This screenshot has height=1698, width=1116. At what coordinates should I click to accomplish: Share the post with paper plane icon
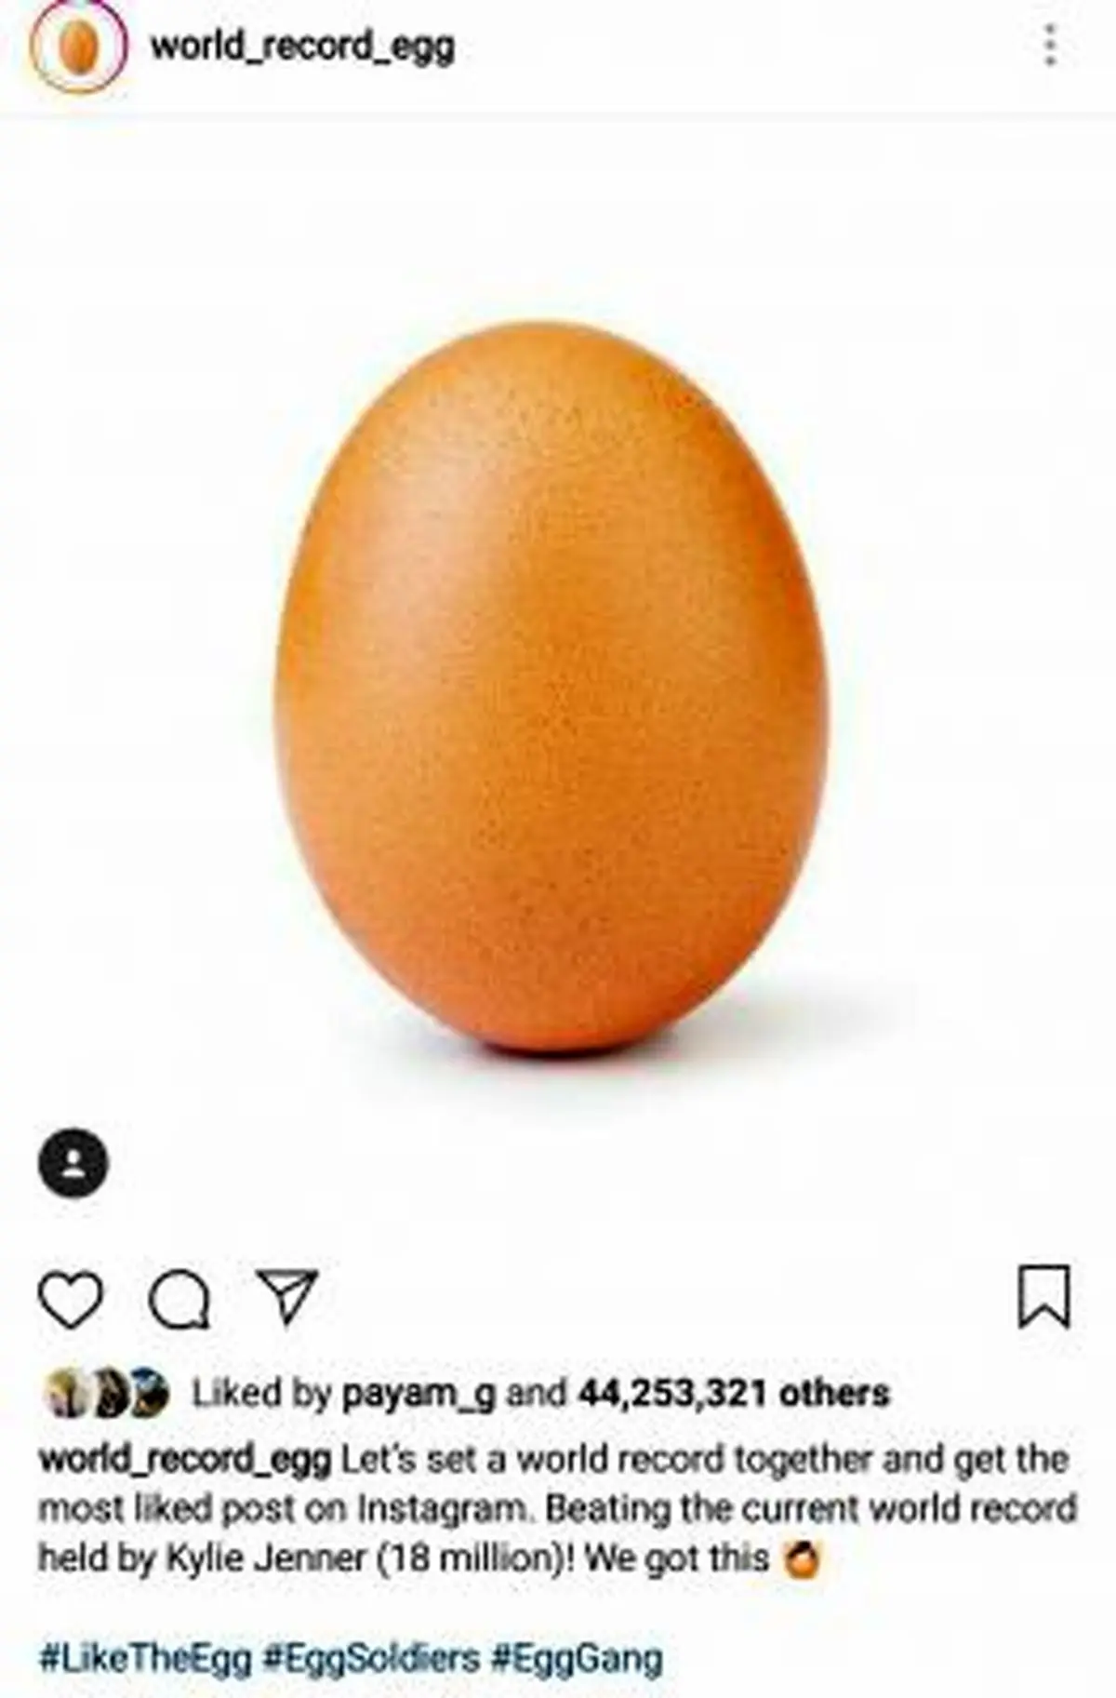coord(287,1296)
